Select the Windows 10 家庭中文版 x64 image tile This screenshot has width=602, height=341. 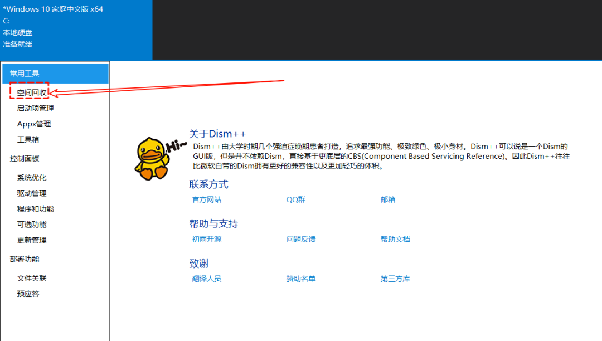coord(76,30)
